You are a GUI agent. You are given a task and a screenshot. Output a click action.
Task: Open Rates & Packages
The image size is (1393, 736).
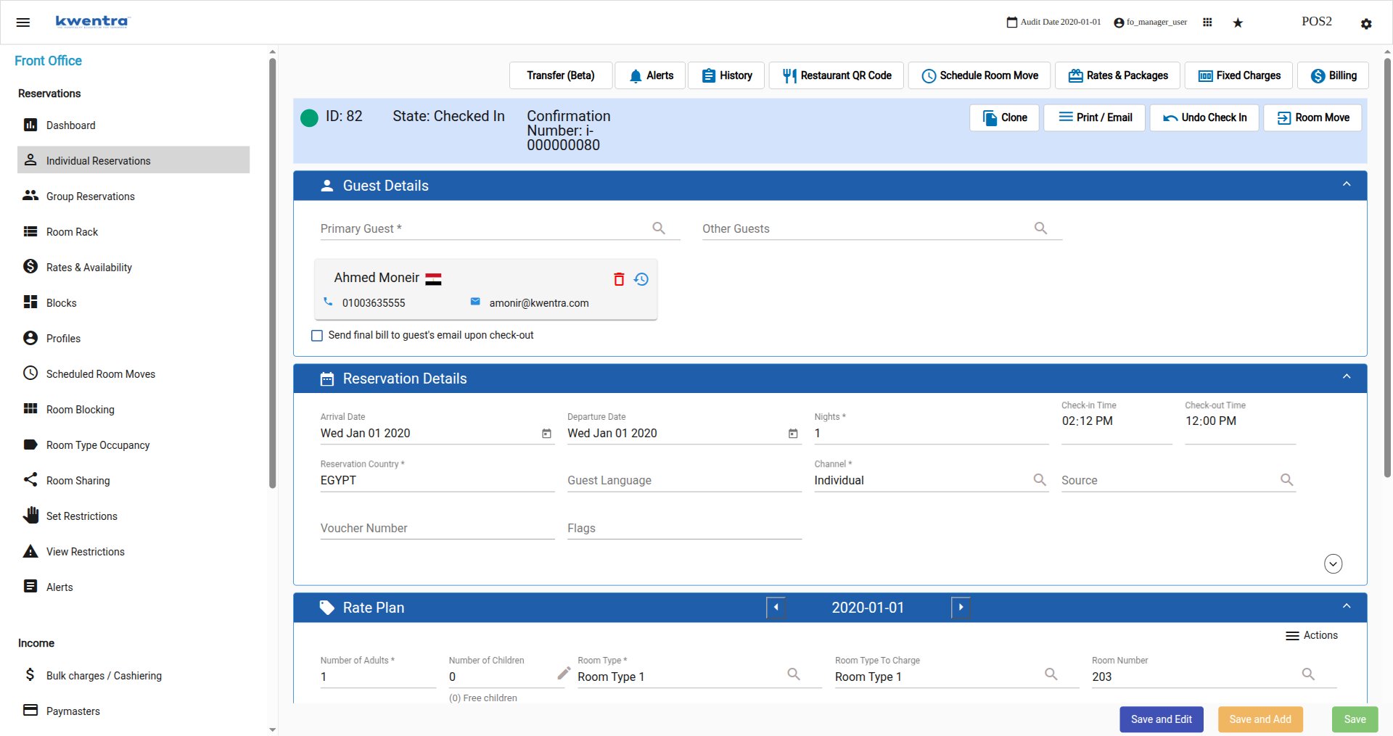coord(1118,75)
